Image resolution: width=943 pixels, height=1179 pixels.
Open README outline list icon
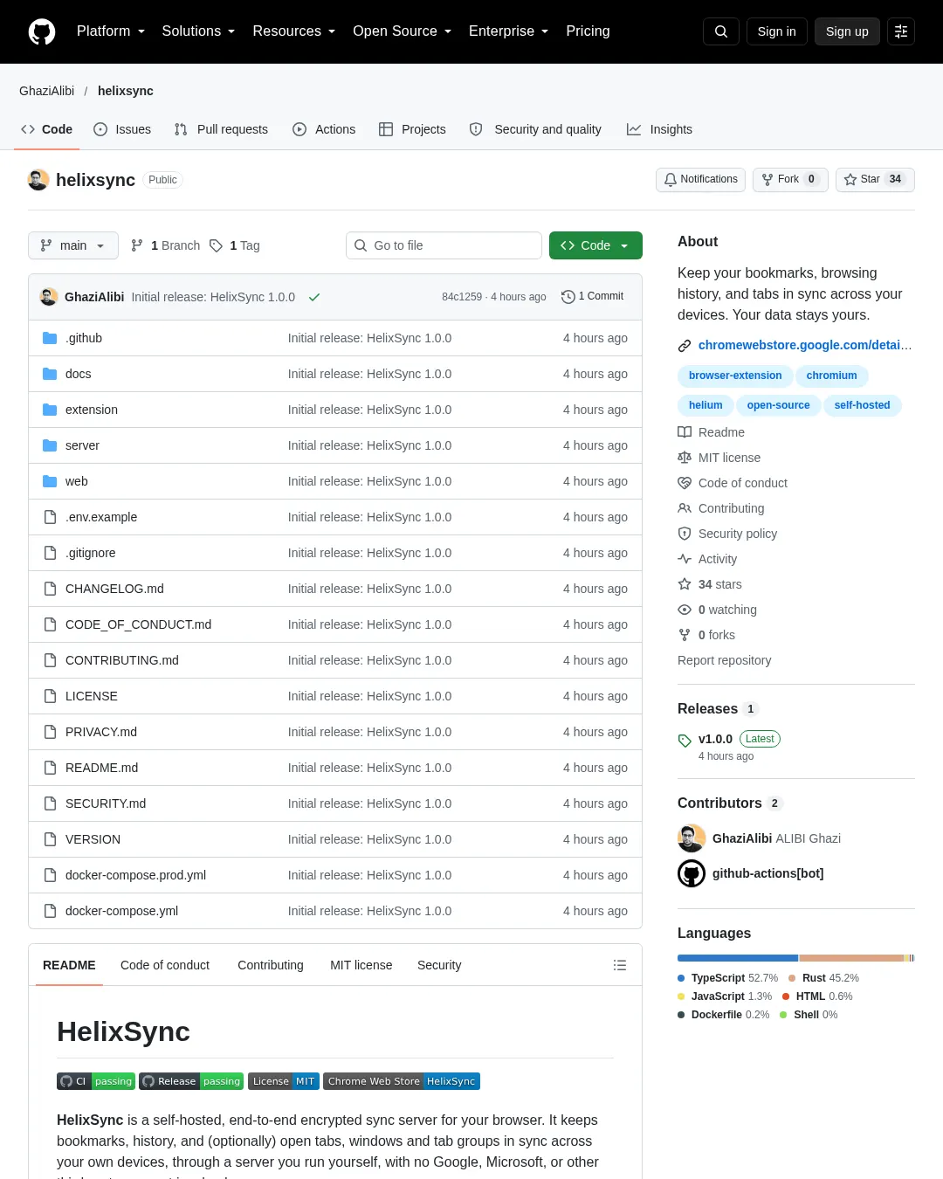pyautogui.click(x=620, y=965)
